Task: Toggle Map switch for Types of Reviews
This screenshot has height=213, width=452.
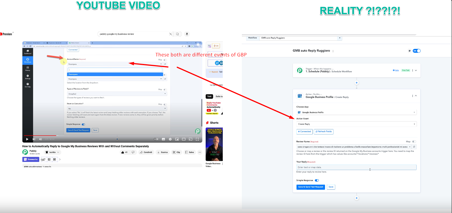Action: point(165,90)
